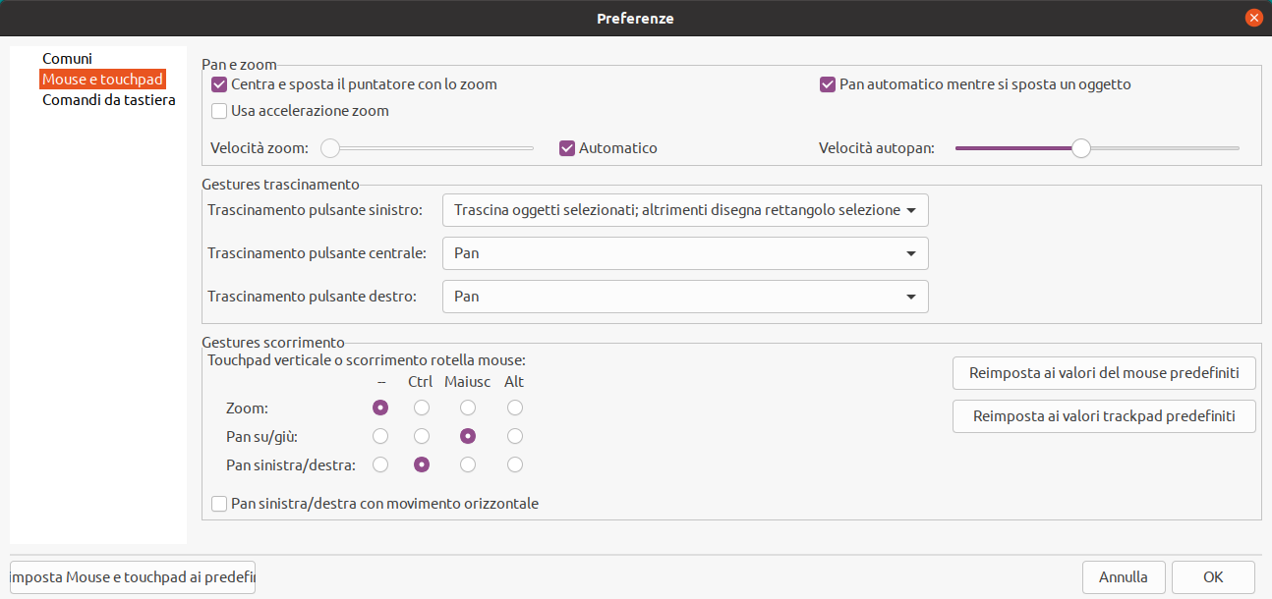Set Zoom scroll gesture to Ctrl modifier
Image resolution: width=1272 pixels, height=599 pixels.
pos(421,408)
